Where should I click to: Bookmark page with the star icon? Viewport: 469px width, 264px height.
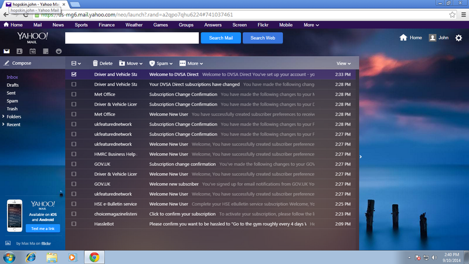452,15
